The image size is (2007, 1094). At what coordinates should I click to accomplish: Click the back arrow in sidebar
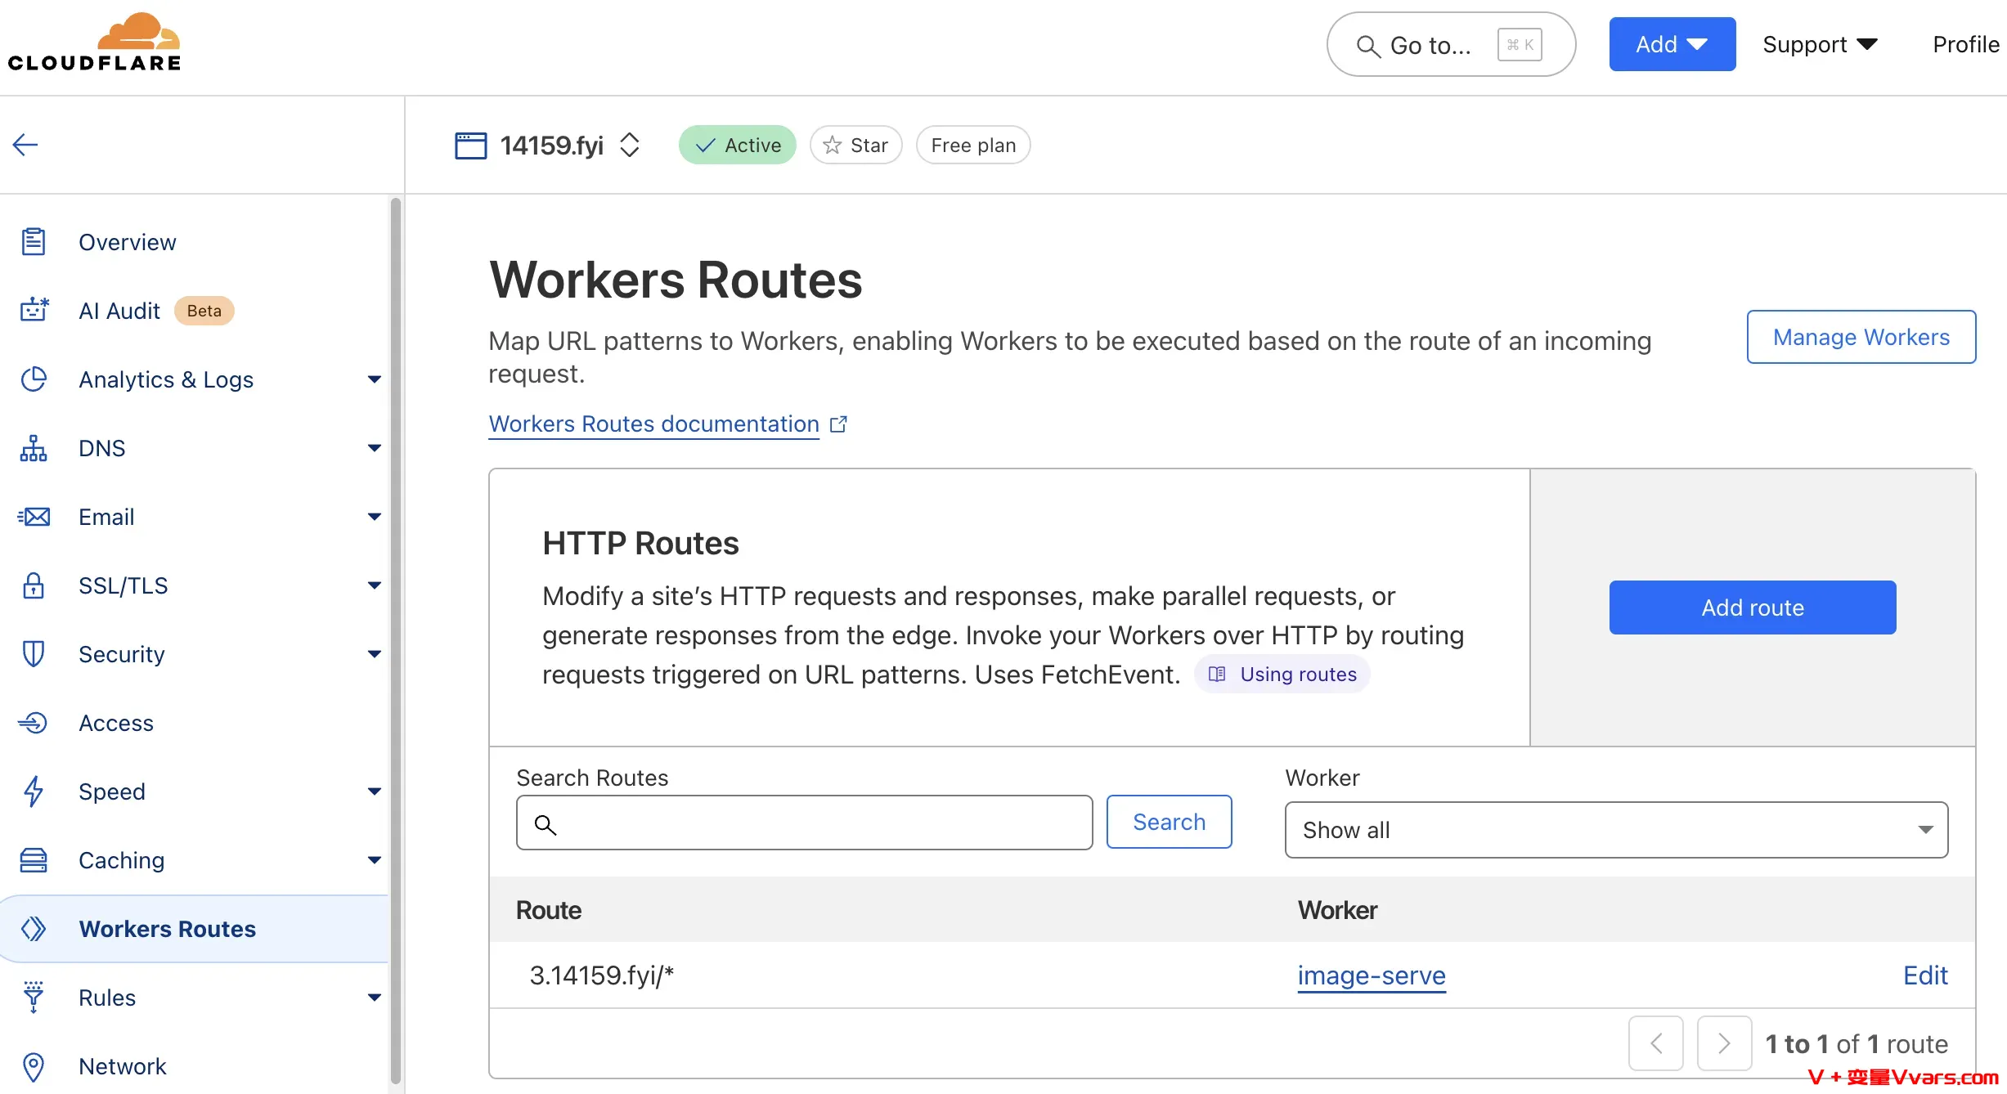pyautogui.click(x=25, y=145)
